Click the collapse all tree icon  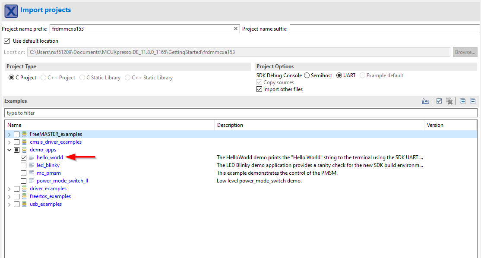(472, 101)
